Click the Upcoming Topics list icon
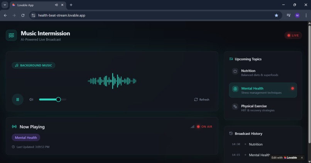Image resolution: width=311 pixels, height=163 pixels. (231, 59)
